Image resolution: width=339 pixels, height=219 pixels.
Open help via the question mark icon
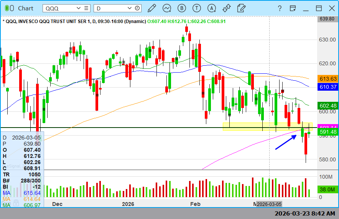[x=280, y=8]
